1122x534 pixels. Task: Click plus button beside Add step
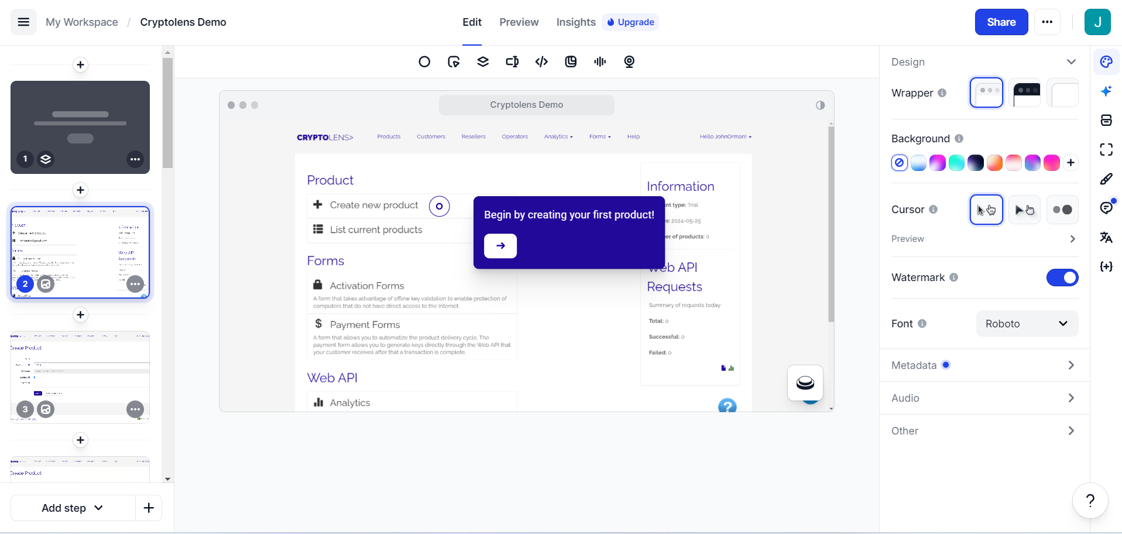point(149,508)
